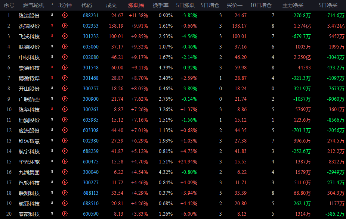Image resolution: width=346 pixels, height=219 pixels.
Task: Open the 3-minute chart icon for 中材科技
Action: pyautogui.click(x=65, y=57)
